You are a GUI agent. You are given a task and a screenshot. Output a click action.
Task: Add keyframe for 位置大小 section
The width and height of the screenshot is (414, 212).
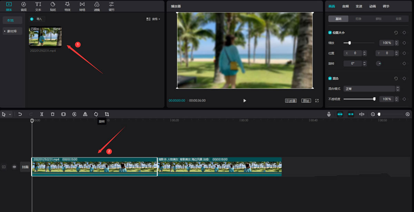tap(404, 32)
